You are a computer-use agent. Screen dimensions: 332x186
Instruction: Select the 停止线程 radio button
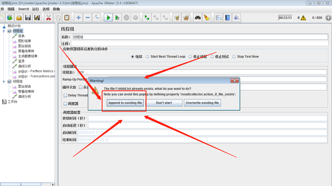click(x=190, y=57)
